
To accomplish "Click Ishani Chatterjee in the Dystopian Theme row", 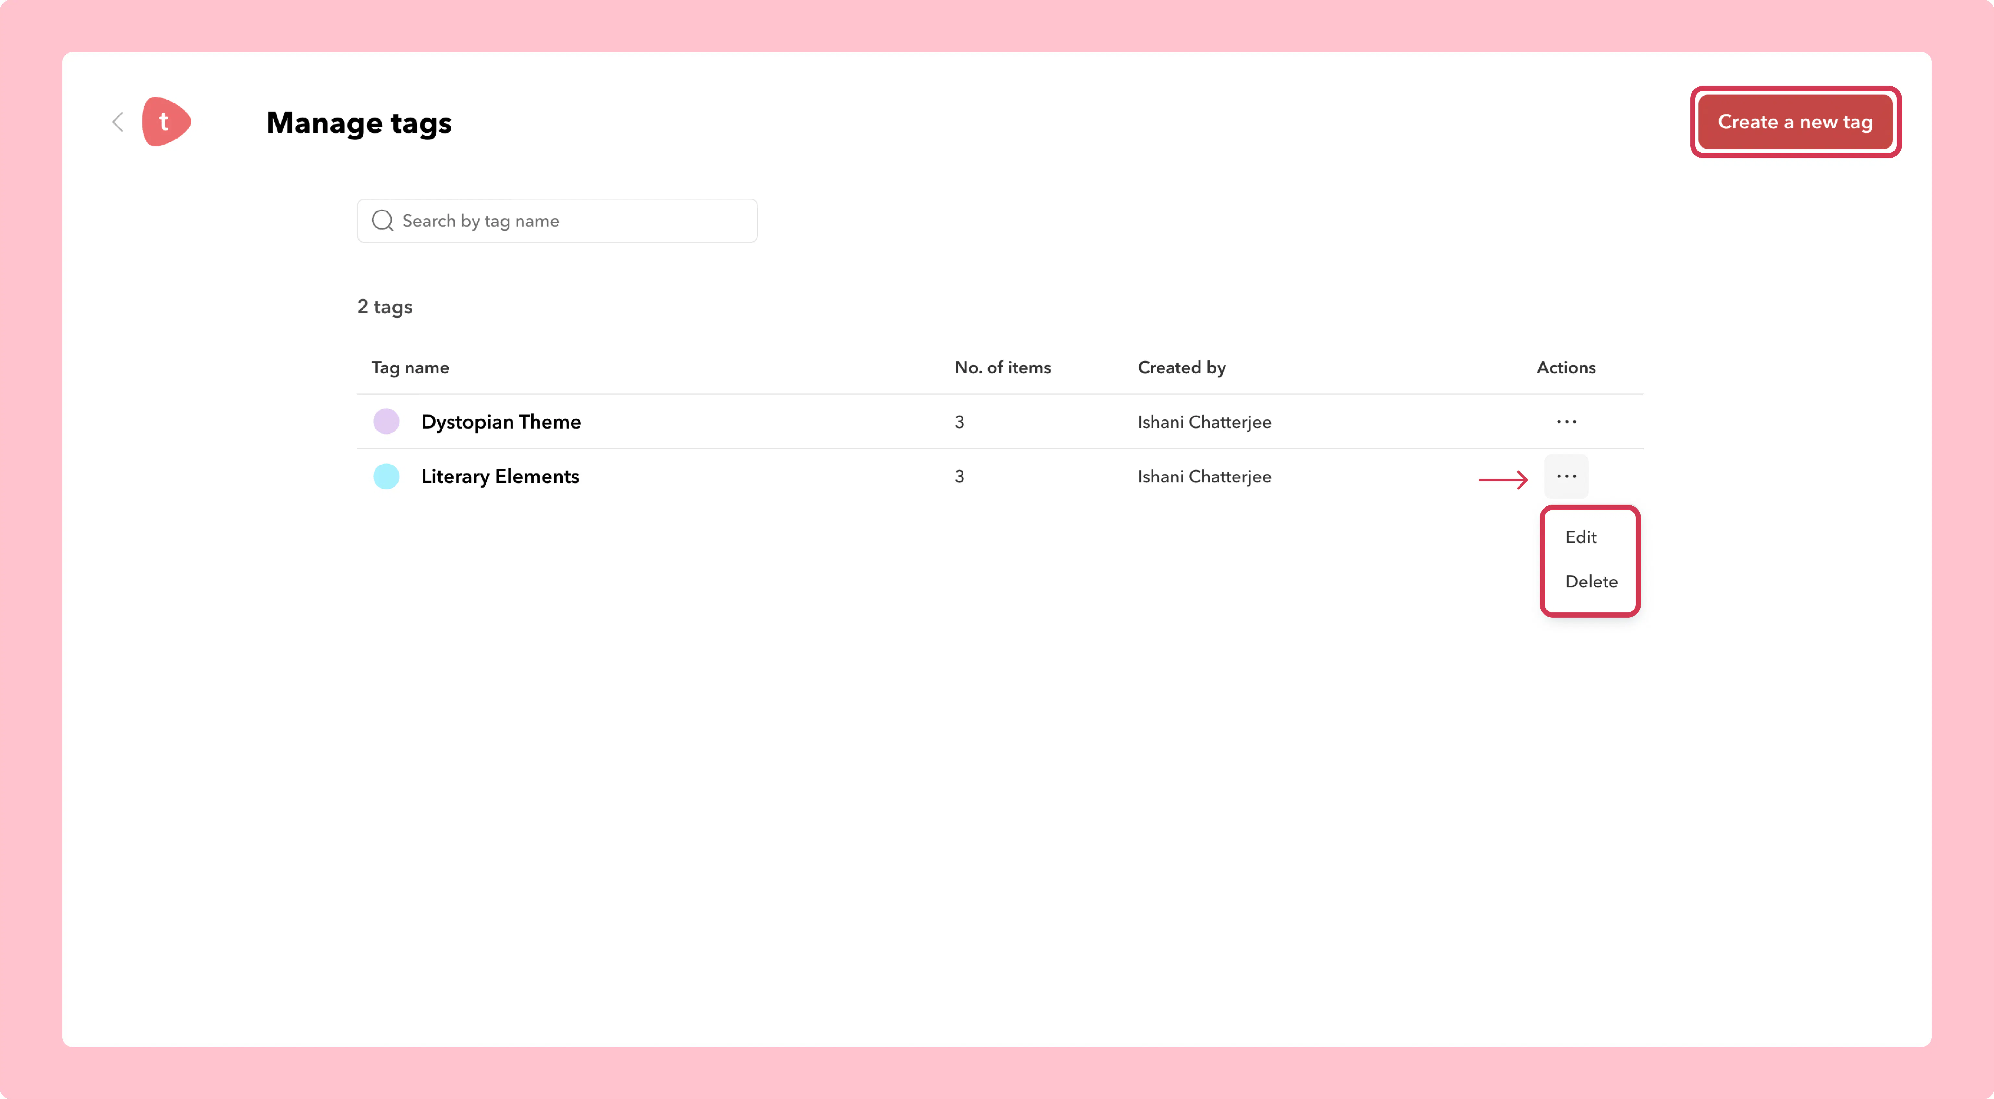I will point(1204,422).
